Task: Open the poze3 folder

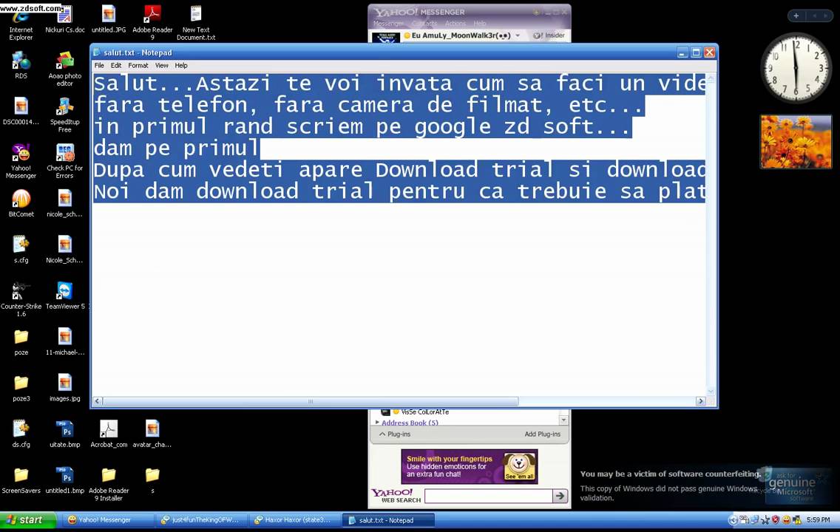Action: click(x=21, y=387)
